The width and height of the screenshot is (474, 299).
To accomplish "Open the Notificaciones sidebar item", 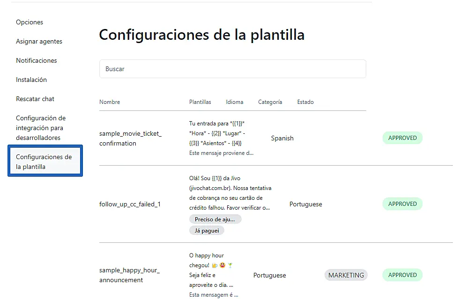I will [37, 60].
